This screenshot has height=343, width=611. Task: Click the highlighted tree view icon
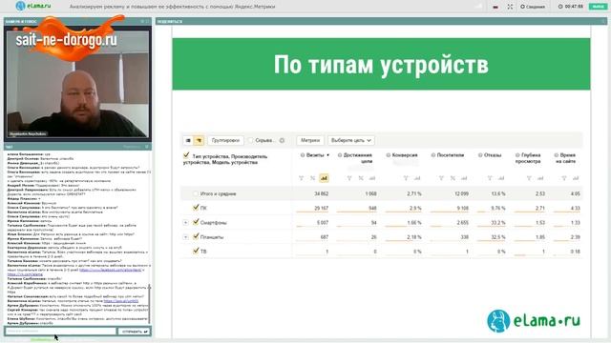click(x=199, y=140)
